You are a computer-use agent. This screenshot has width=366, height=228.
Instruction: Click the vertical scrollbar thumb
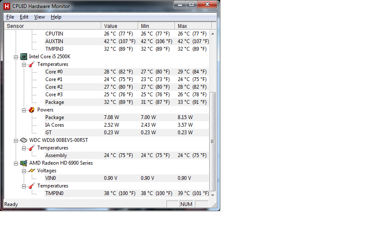[213, 141]
